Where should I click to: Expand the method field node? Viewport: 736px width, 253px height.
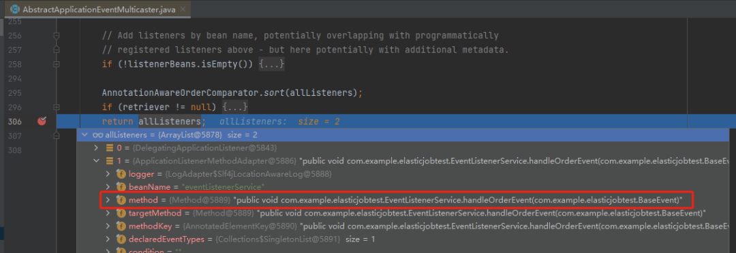tap(108, 200)
